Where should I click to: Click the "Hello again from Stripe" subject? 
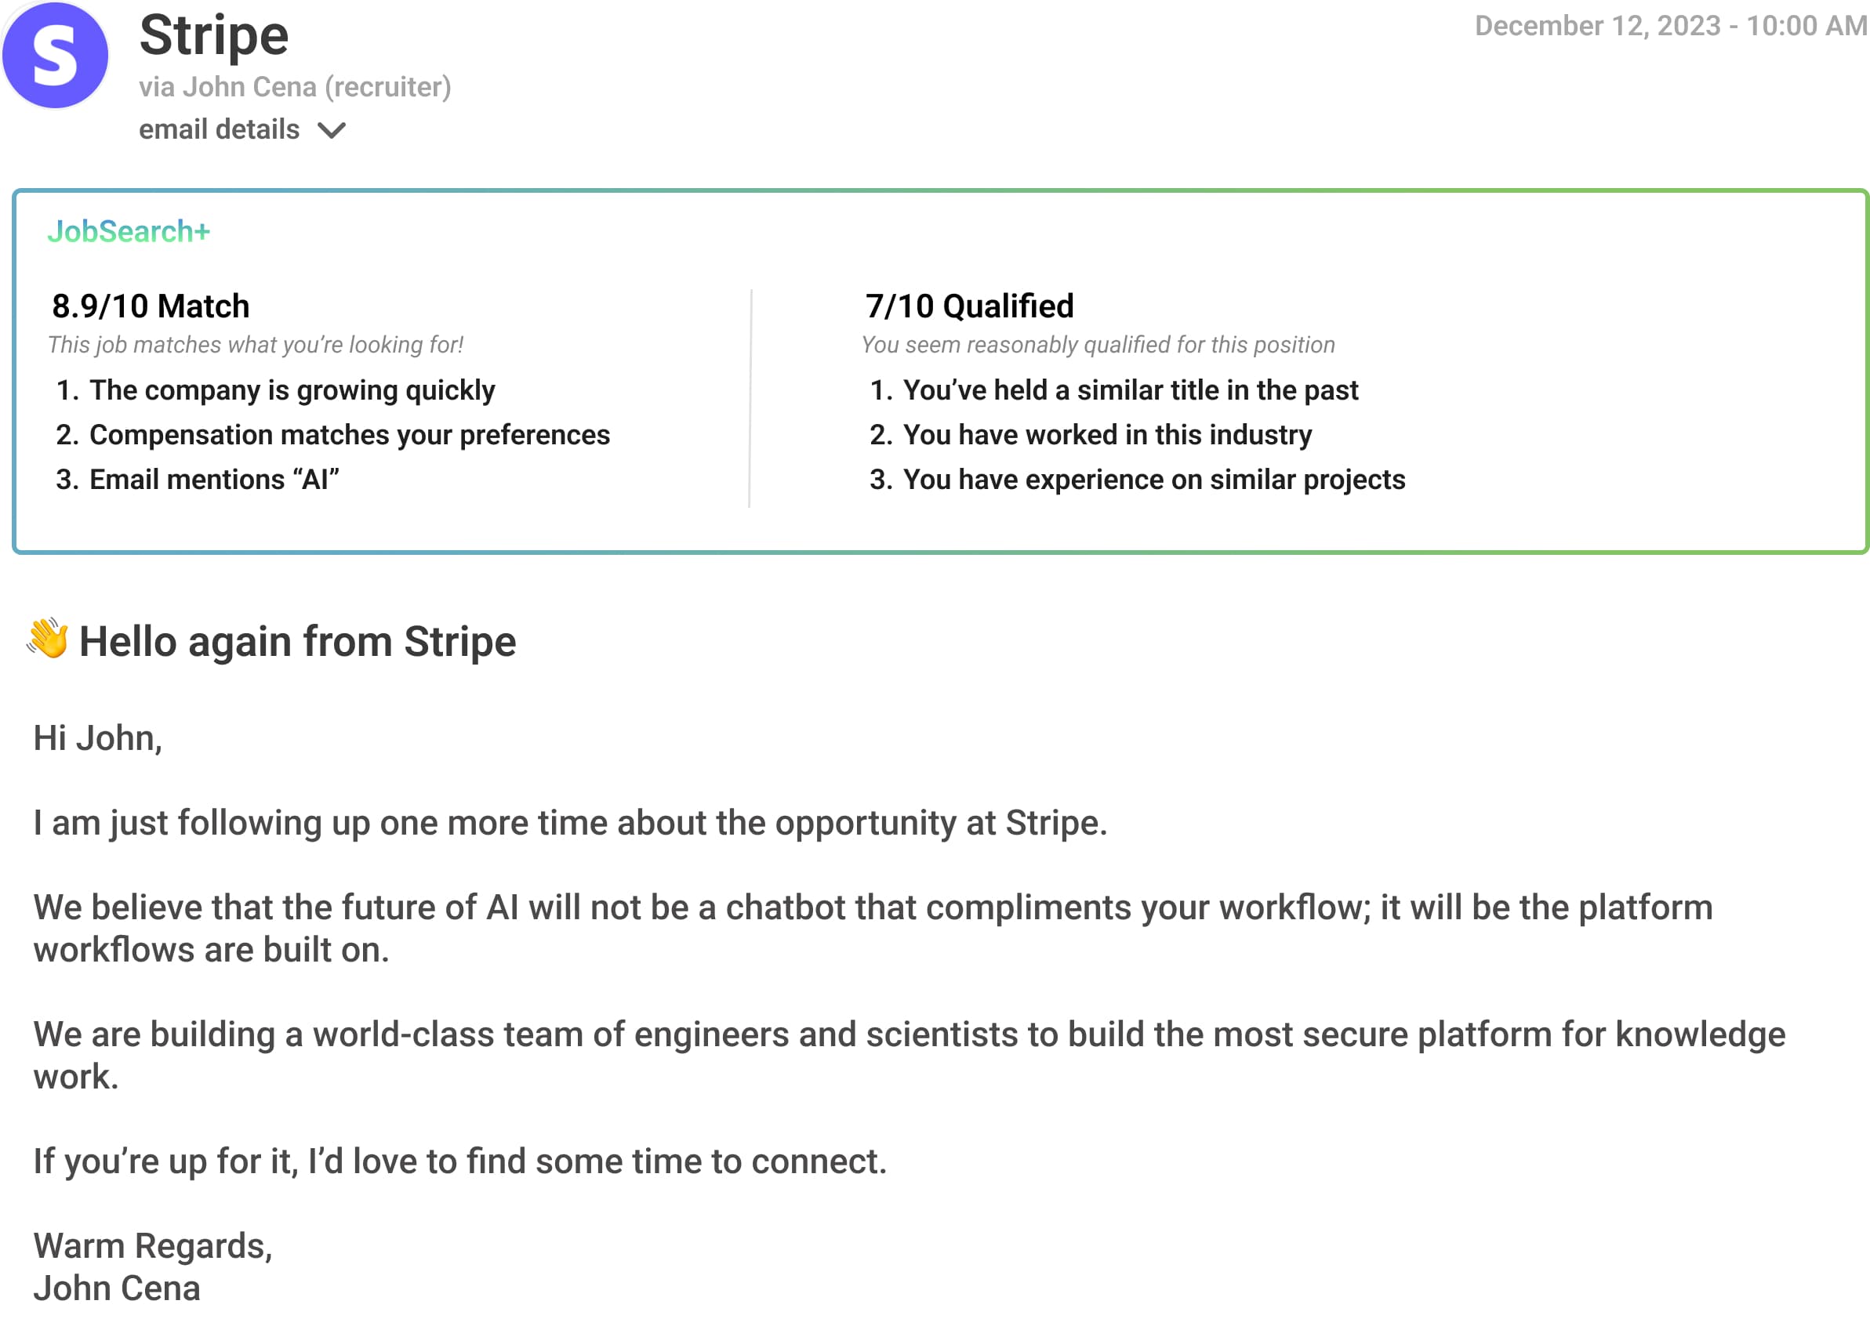tap(297, 642)
